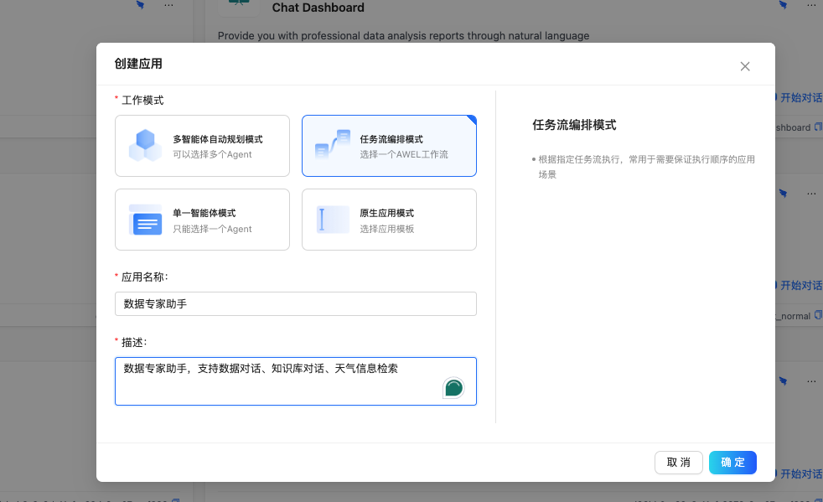Viewport: 823px width, 502px height.
Task: Click the green chat bubble icon in description box
Action: [453, 387]
